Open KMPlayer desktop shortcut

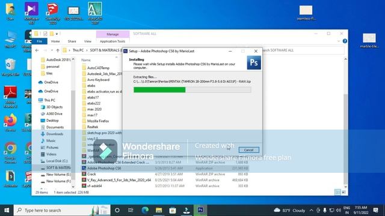32,13
